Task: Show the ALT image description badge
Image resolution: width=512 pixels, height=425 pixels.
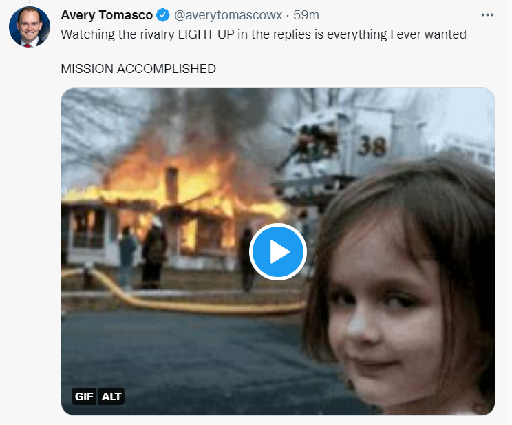Action: coord(112,396)
